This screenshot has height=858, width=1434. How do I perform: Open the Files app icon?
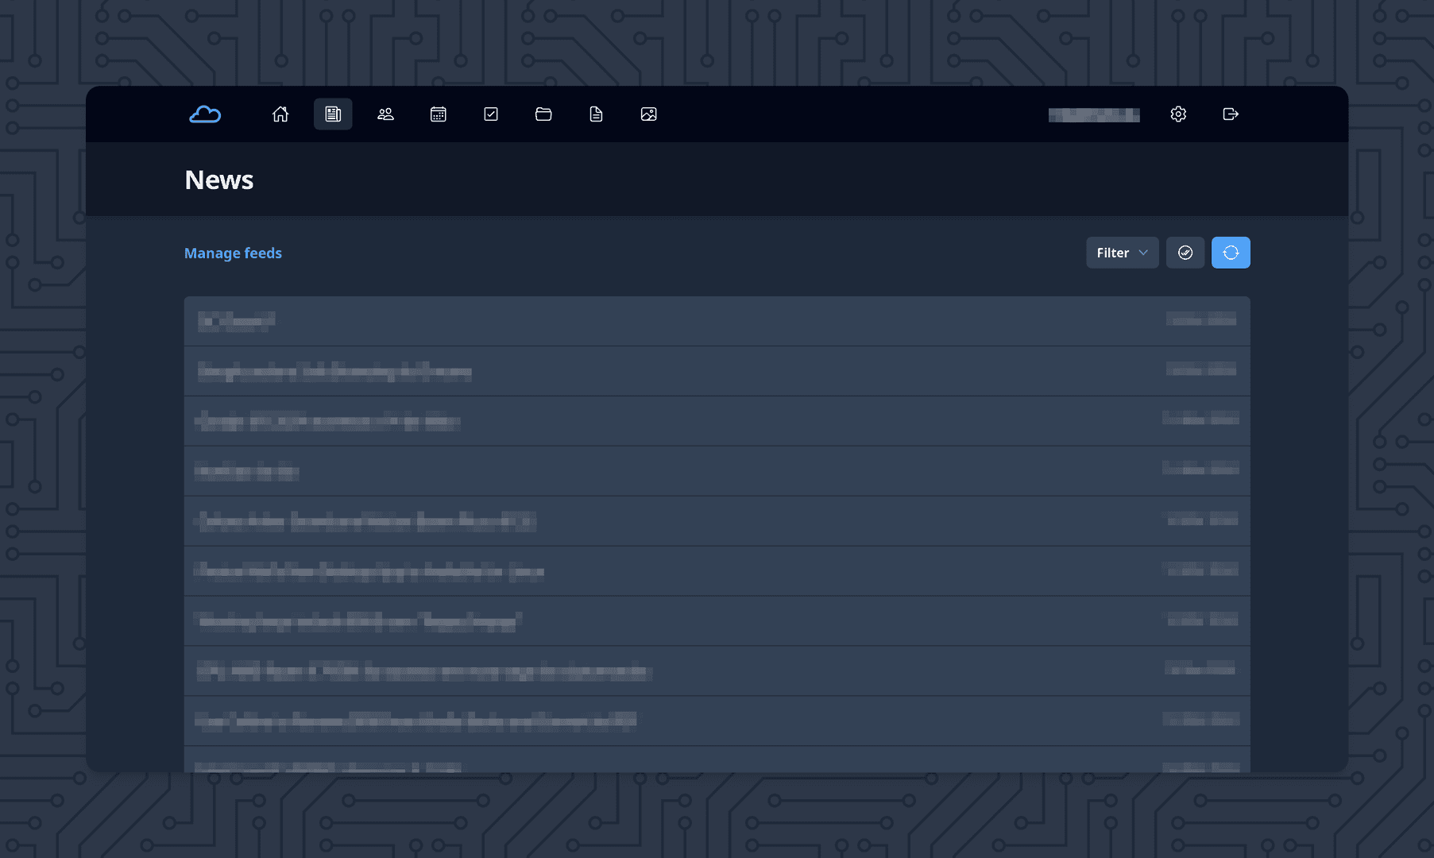(543, 114)
